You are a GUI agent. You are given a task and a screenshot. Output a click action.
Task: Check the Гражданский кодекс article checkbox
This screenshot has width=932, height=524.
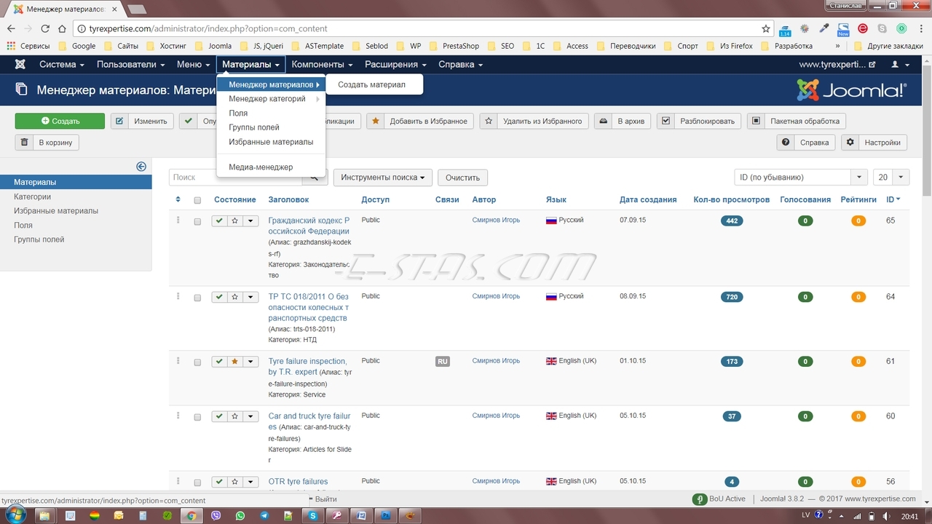pyautogui.click(x=197, y=221)
